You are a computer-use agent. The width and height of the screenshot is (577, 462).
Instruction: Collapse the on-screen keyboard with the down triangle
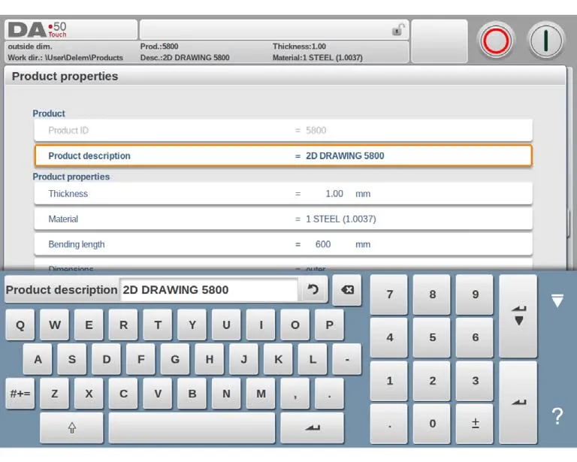click(x=557, y=301)
